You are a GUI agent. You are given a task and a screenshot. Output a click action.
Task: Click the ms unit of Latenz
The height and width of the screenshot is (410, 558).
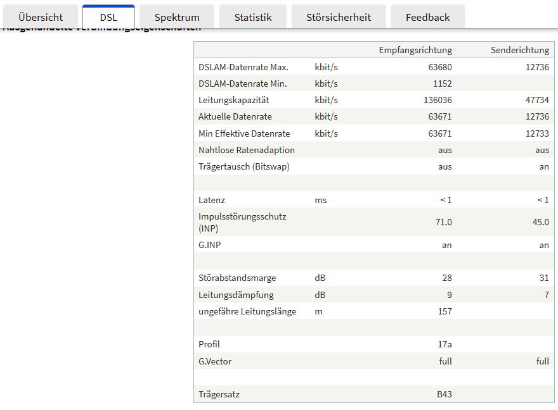(x=321, y=200)
